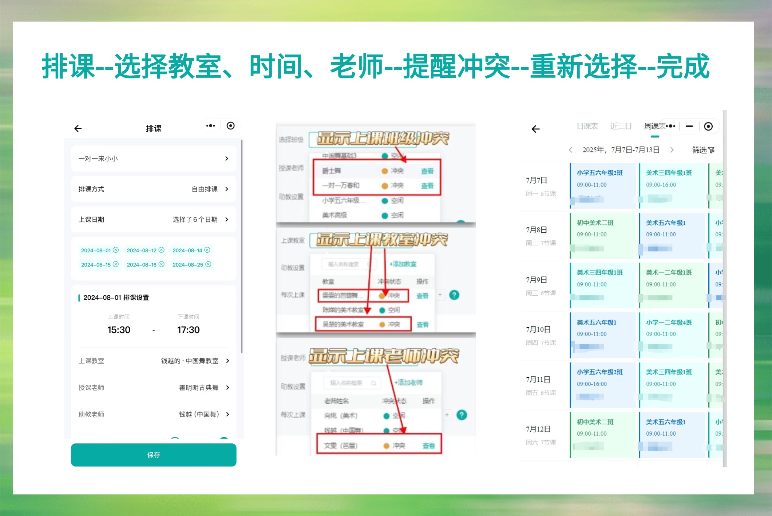Image resolution: width=772 pixels, height=516 pixels.
Task: View conflict for 爵士舞 class
Action: tap(427, 171)
